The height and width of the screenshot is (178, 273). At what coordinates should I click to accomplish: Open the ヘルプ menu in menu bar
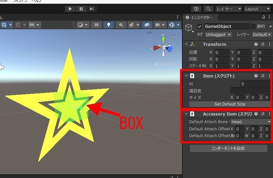point(37,1)
